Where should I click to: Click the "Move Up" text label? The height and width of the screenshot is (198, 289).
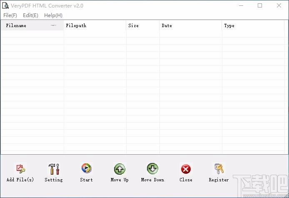(120, 180)
